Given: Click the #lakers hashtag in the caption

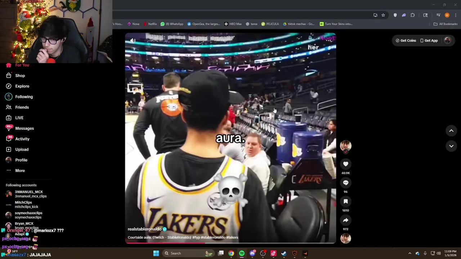Looking at the screenshot, I should (x=232, y=237).
